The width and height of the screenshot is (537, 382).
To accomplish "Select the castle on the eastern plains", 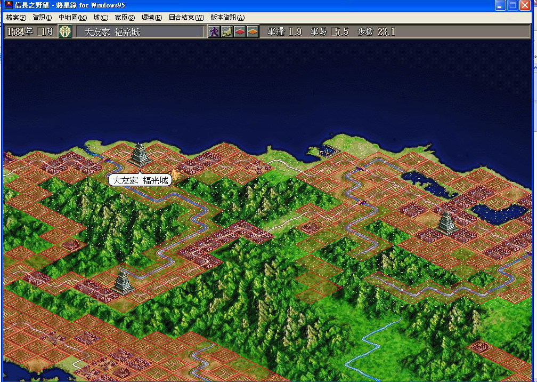I will [x=445, y=223].
